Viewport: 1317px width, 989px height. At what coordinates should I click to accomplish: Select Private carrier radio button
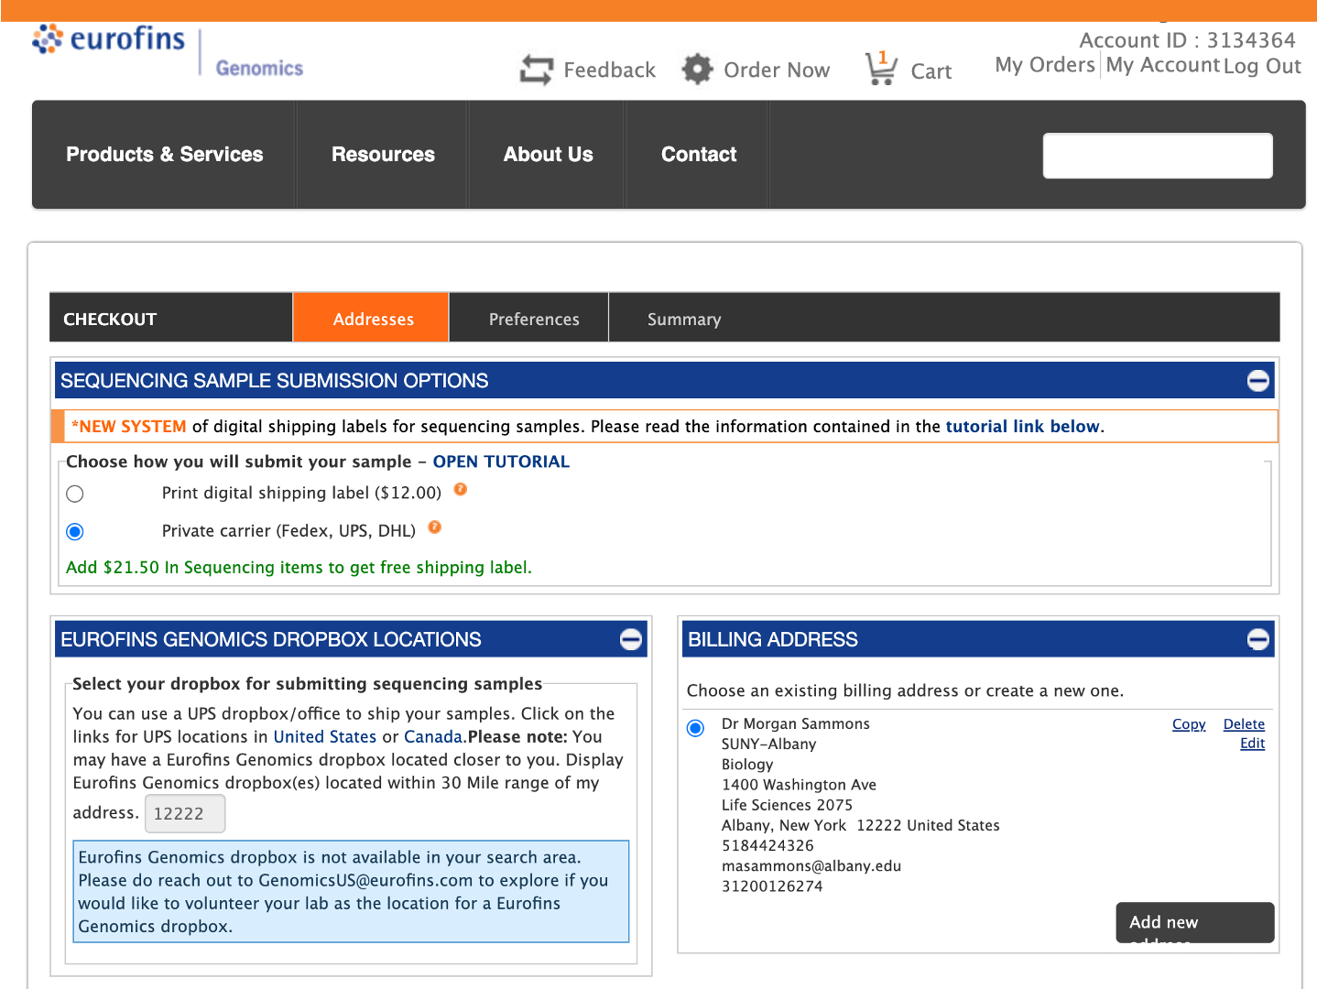pyautogui.click(x=75, y=531)
